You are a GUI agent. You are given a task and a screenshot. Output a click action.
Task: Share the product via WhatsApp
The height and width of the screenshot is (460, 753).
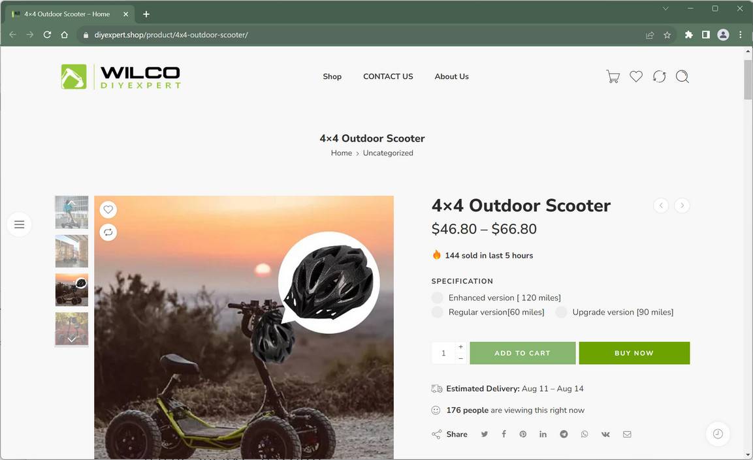pos(584,434)
